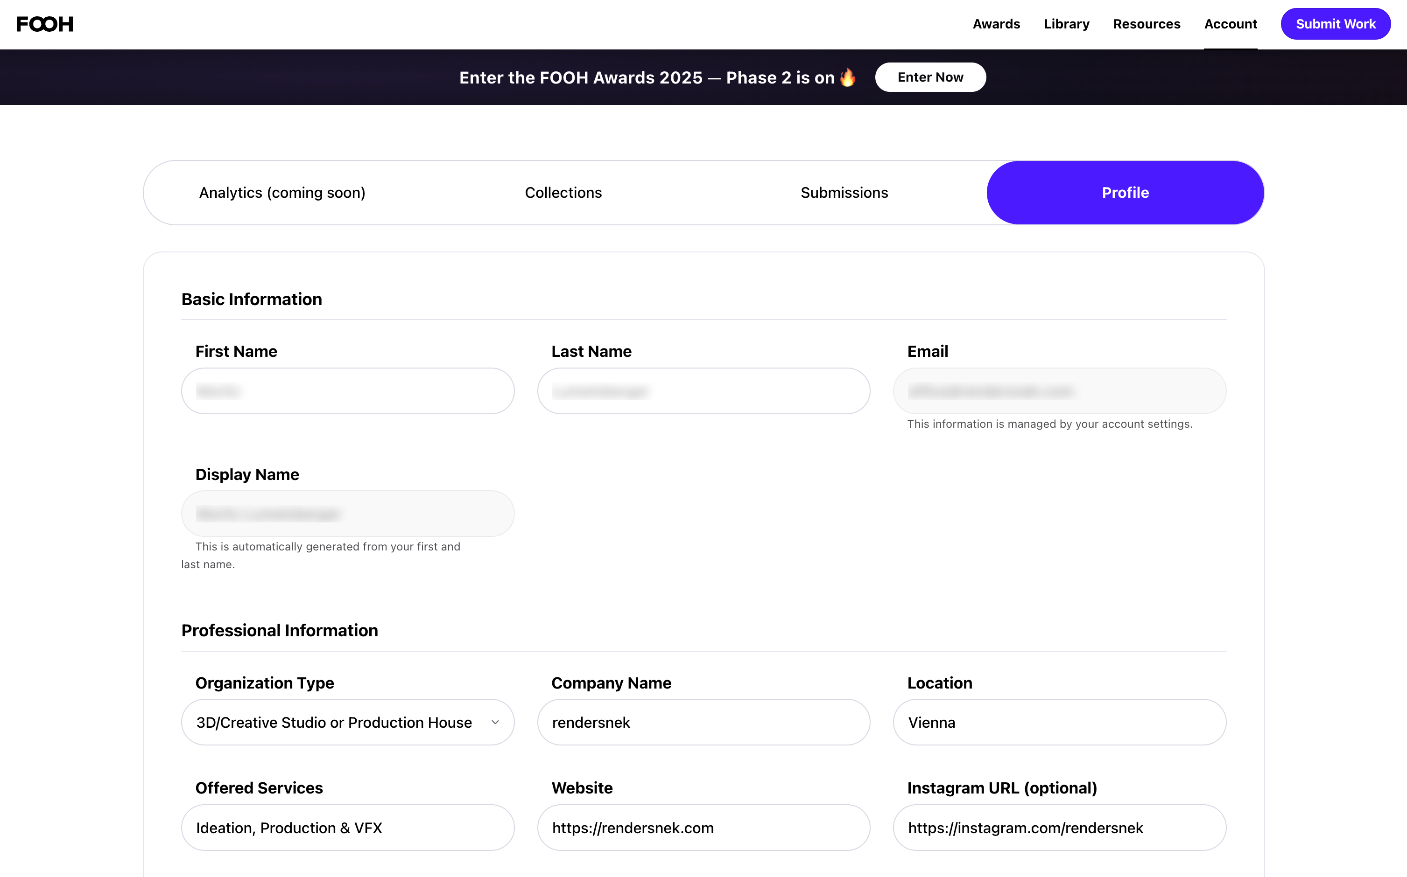The height and width of the screenshot is (877, 1407).
Task: Click the Basic Information heading
Action: pos(251,299)
